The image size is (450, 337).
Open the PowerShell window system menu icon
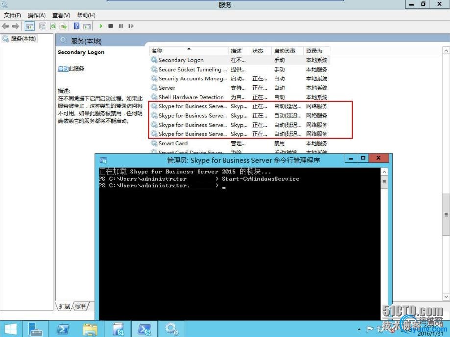103,160
